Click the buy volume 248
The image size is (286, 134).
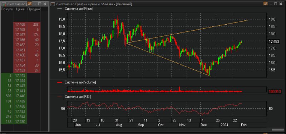tap(8, 116)
